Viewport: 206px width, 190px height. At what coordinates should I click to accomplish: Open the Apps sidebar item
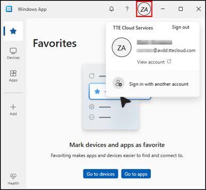click(x=13, y=76)
